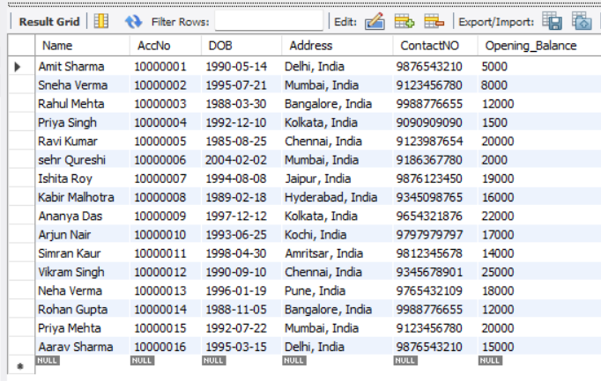Click the DOB cell 1990-05-14
The image size is (601, 381).
241,67
